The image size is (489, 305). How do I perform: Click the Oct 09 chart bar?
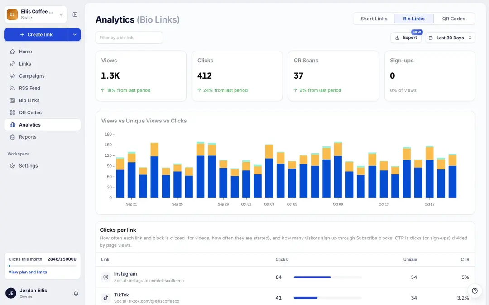click(x=338, y=170)
